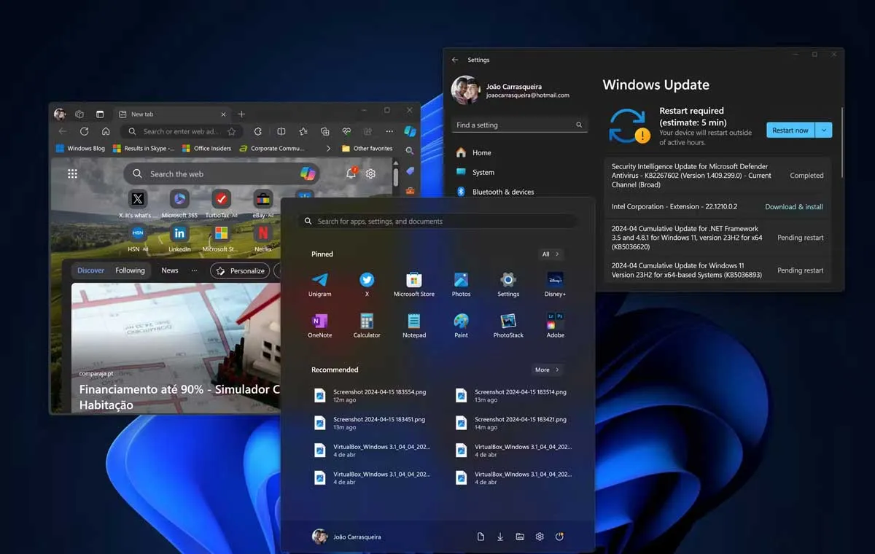Image resolution: width=875 pixels, height=554 pixels.
Task: Open Edge Extensions puzzle icon
Action: coord(258,131)
